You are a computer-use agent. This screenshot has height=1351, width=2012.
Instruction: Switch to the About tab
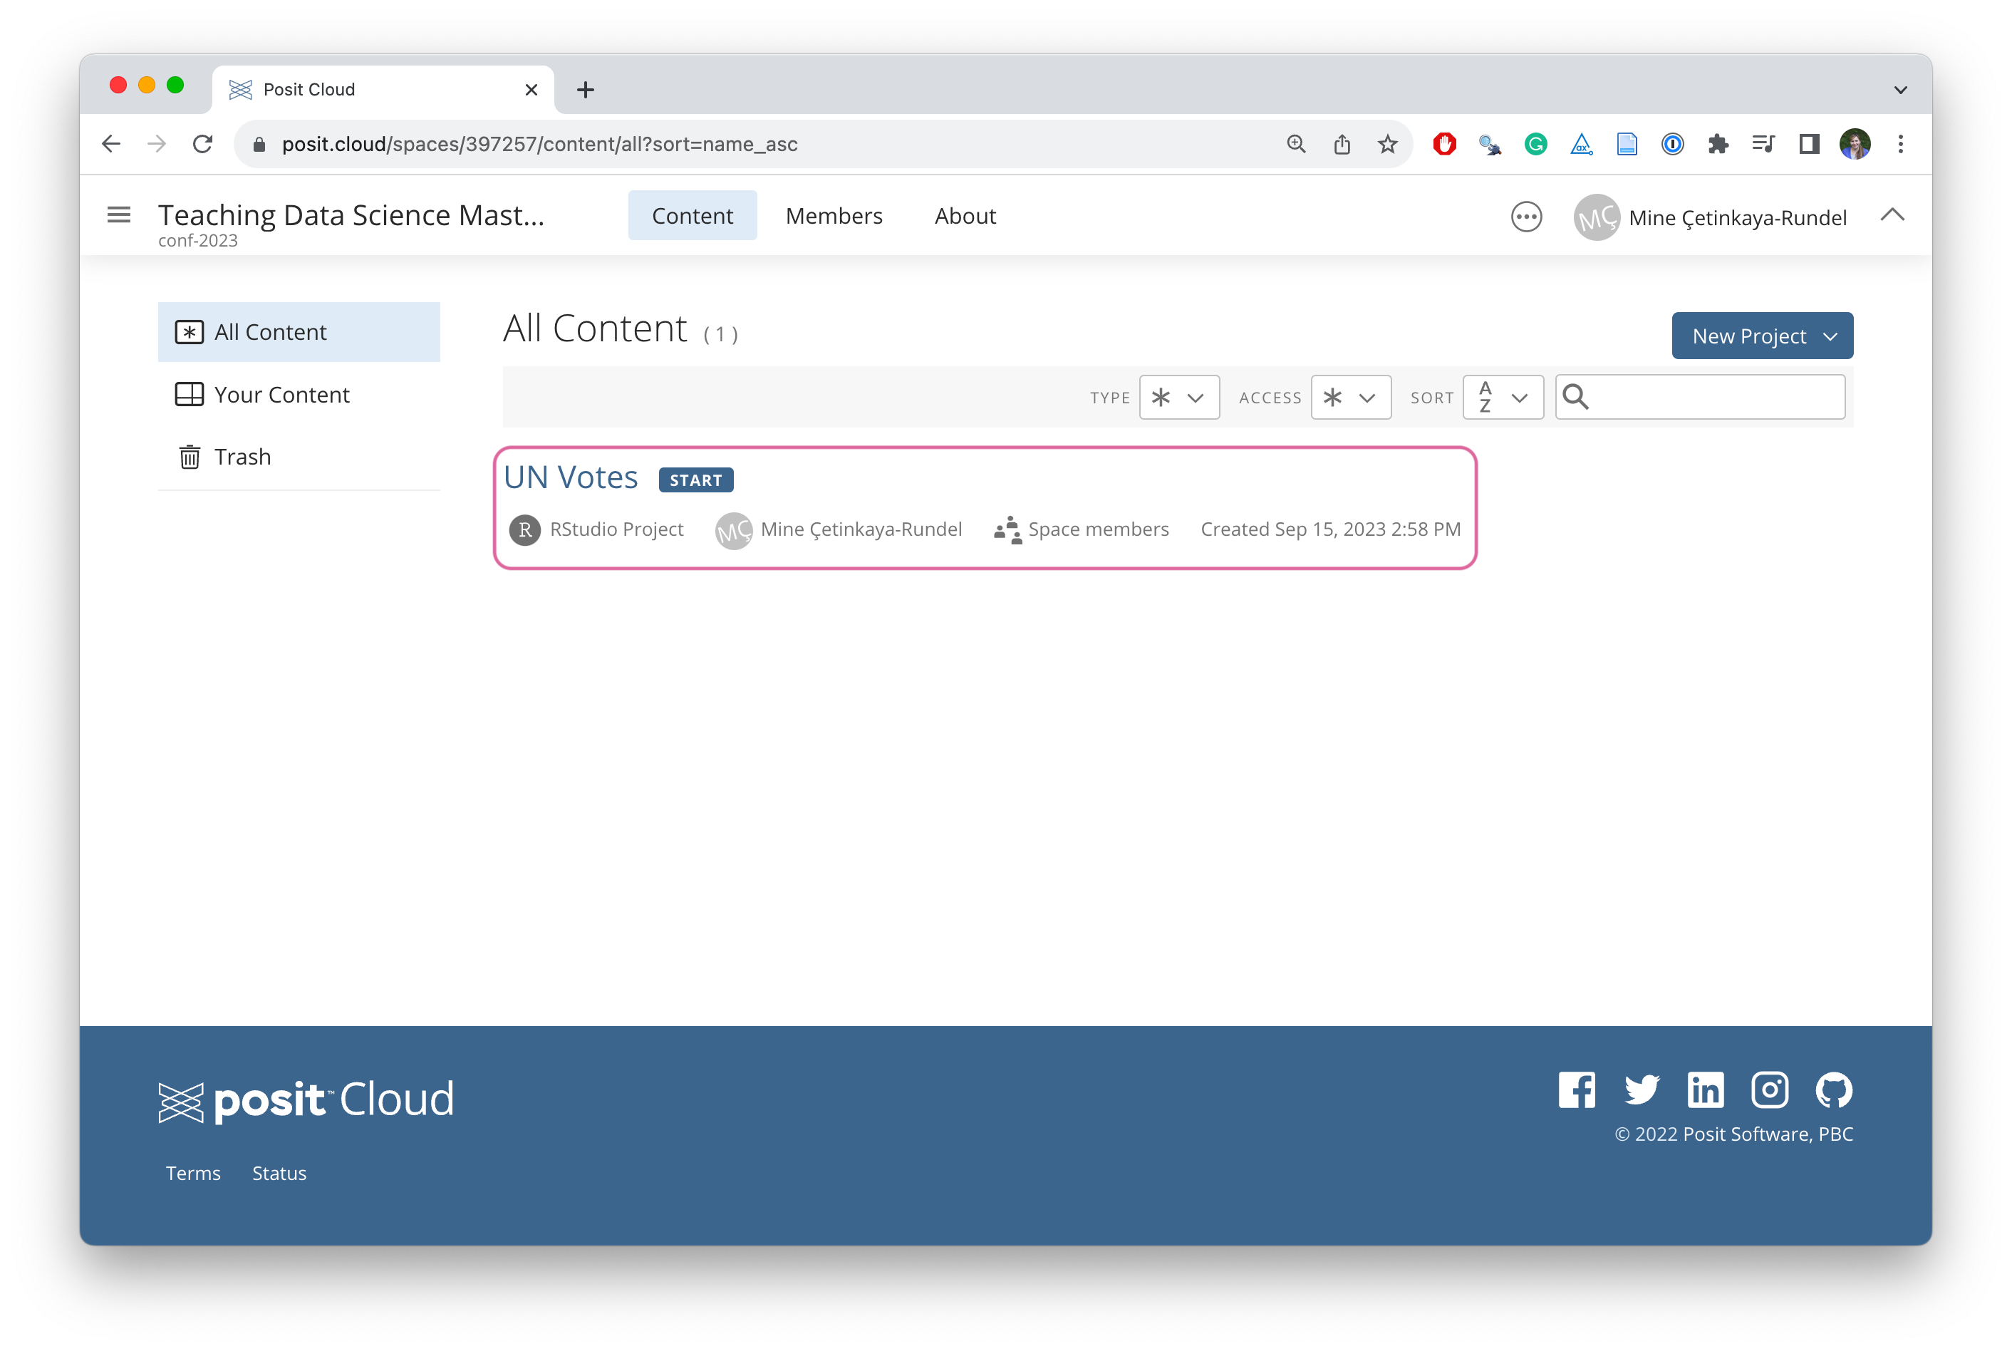click(965, 215)
